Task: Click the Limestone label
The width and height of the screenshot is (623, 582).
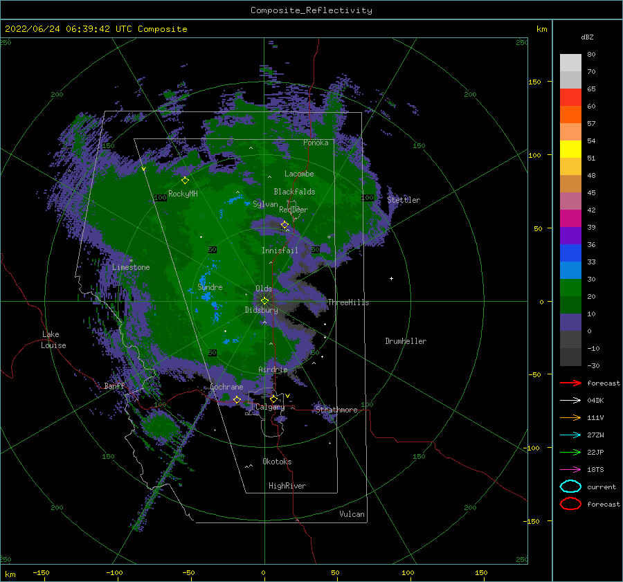Action: pyautogui.click(x=131, y=267)
